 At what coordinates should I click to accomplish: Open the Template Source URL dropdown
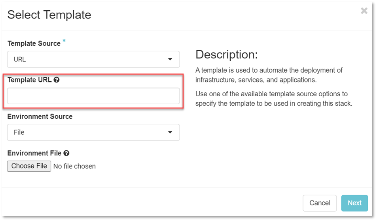click(93, 59)
